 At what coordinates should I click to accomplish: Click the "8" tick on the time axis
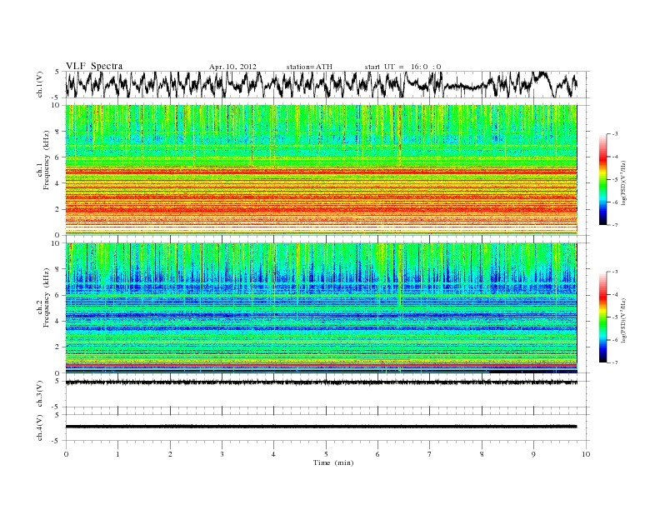click(x=482, y=454)
